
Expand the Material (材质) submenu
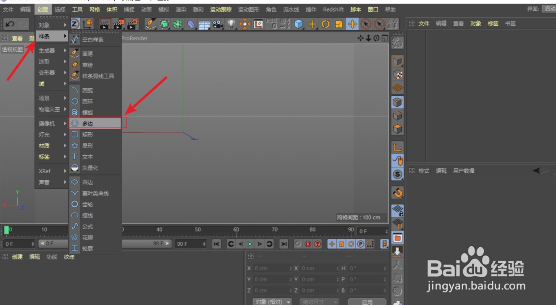click(x=52, y=146)
